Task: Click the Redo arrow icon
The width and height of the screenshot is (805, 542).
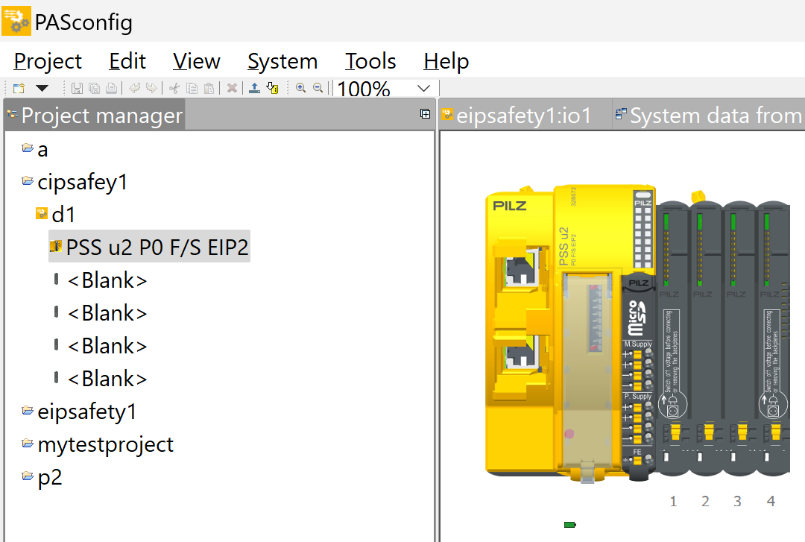Action: pos(151,89)
